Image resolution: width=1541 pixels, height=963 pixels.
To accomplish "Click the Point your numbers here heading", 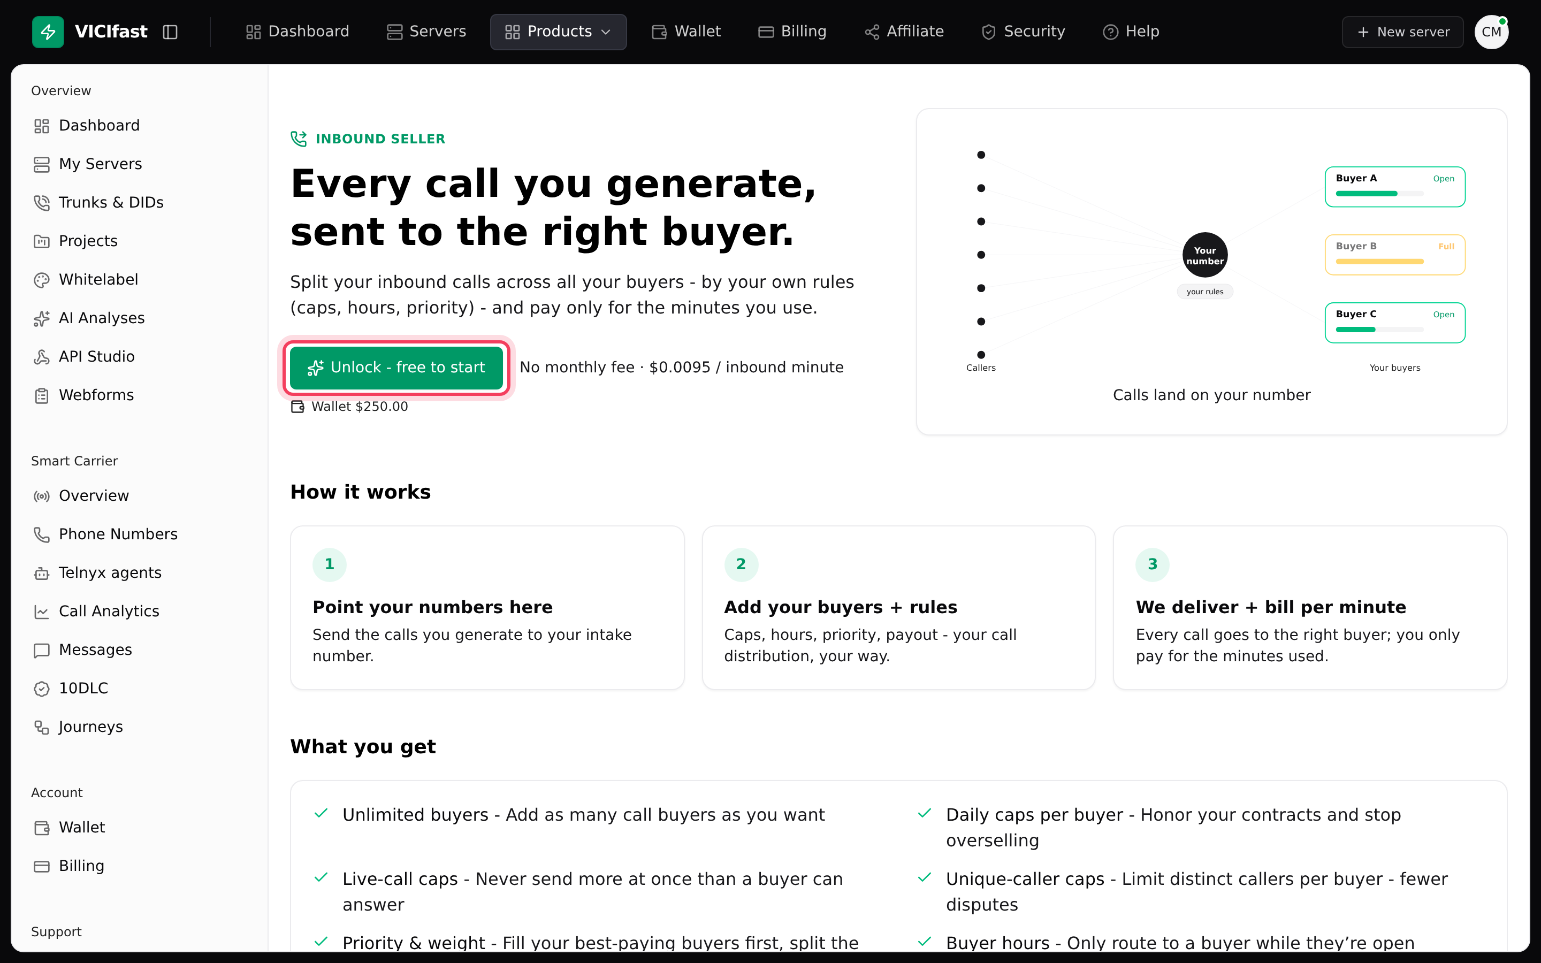I will point(432,608).
